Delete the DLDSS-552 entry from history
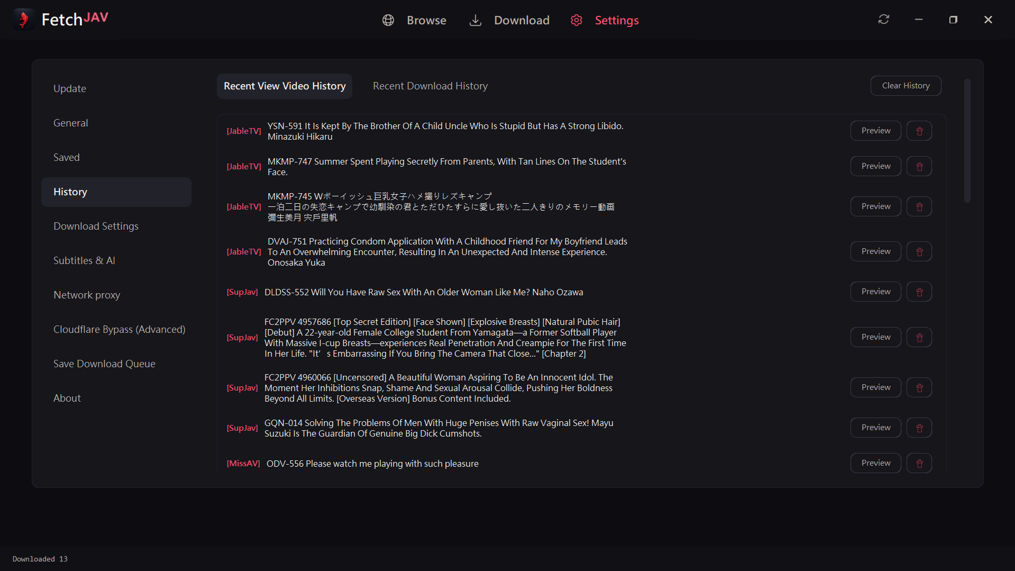This screenshot has width=1015, height=571. coord(919,292)
